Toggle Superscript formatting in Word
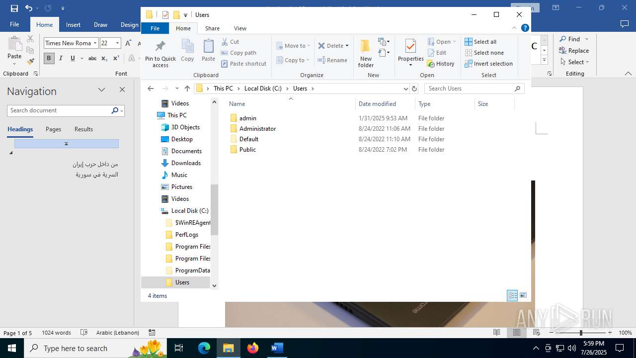This screenshot has width=636, height=358. pos(116,58)
